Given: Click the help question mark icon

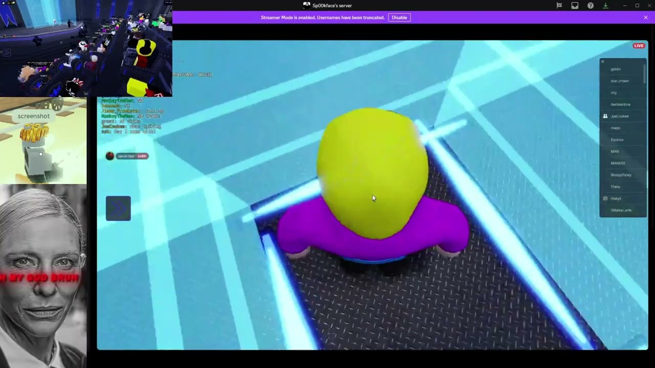Looking at the screenshot, I should pos(591,6).
